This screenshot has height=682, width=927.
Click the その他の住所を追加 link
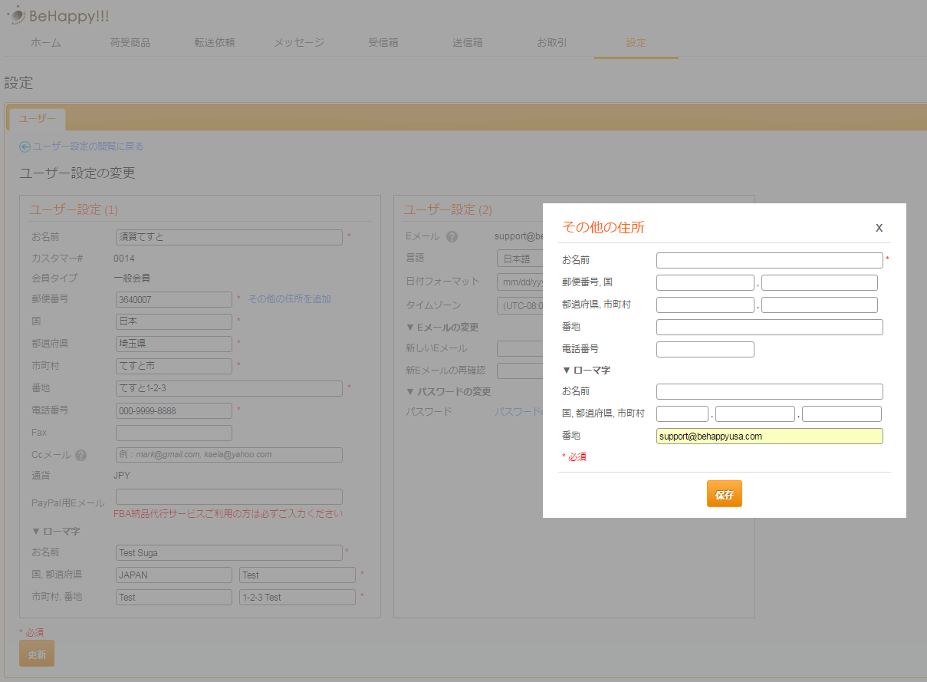tap(289, 299)
